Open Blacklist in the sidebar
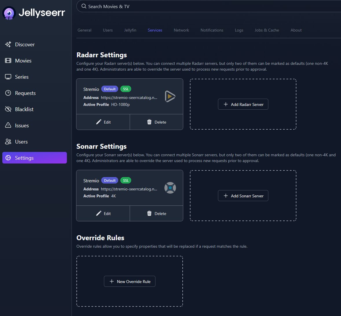 tap(34, 109)
